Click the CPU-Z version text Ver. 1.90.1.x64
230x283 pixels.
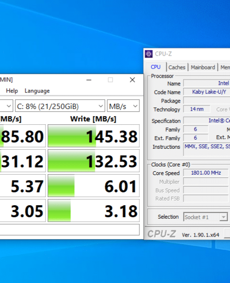coord(200,235)
